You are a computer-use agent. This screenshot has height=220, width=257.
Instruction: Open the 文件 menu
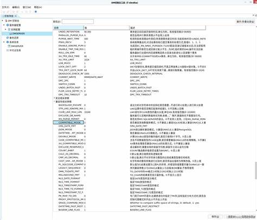(x=5, y=7)
